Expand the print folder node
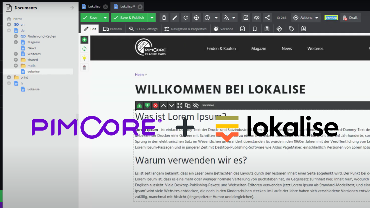This screenshot has height=208, width=370. coord(9,77)
